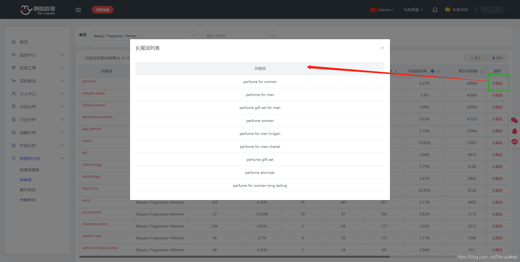
Task: Click 'clearance stock' keyword link
Action: 95,224
